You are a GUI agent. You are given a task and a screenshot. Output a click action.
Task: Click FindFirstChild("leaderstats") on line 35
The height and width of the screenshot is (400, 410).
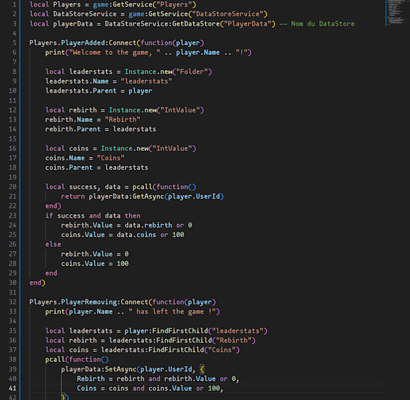pyautogui.click(x=210, y=331)
